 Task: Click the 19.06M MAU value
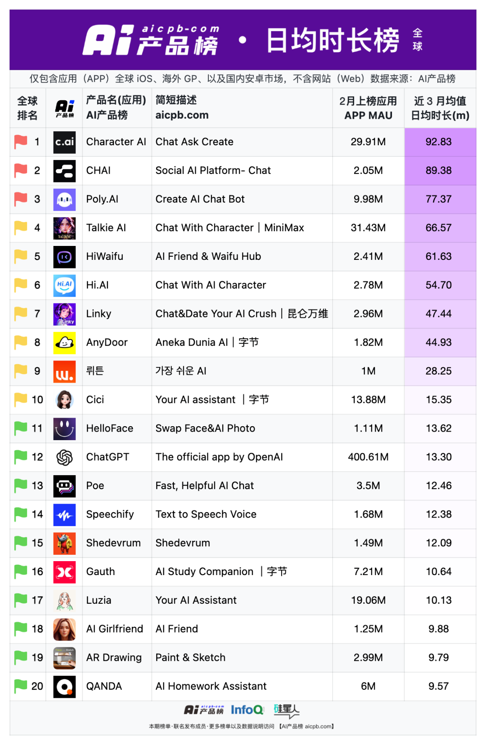pos(368,601)
